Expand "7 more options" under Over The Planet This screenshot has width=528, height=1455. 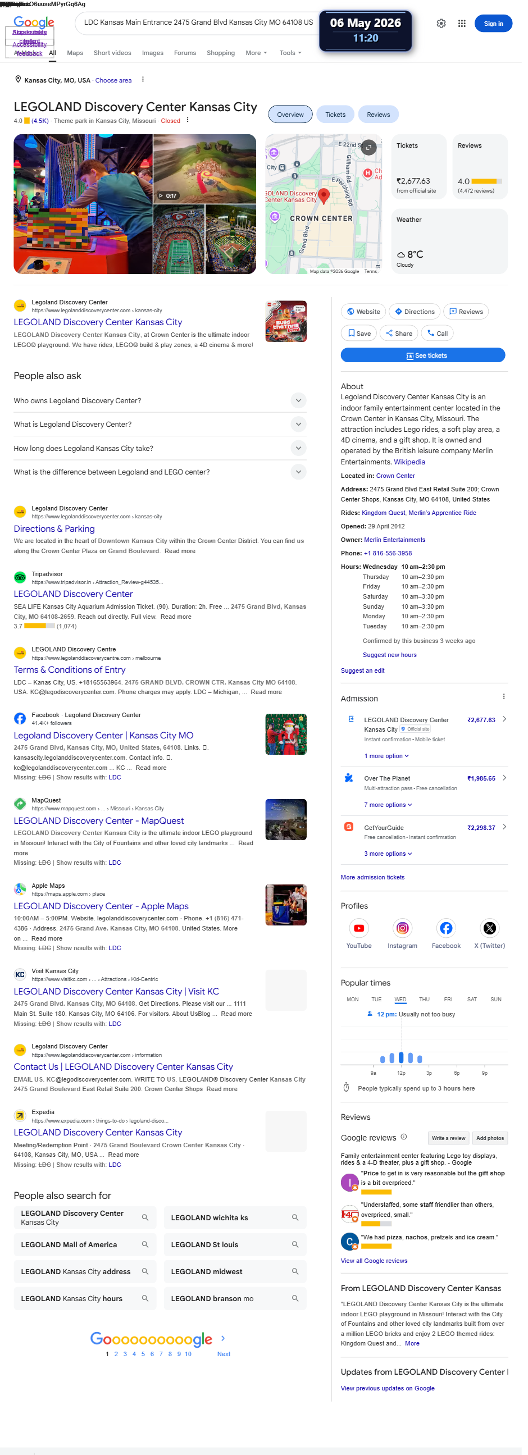click(x=388, y=805)
